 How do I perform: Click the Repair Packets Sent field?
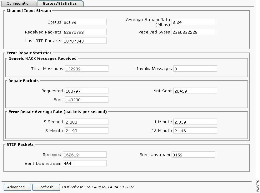[86, 100]
